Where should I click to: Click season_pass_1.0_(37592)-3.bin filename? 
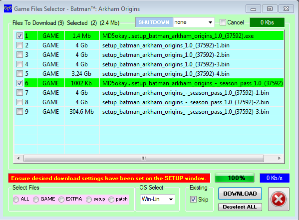pyautogui.click(x=186, y=112)
